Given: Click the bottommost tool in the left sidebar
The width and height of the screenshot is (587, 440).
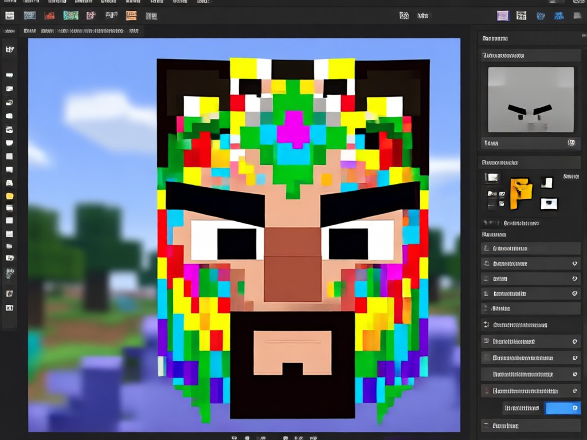Looking at the screenshot, I should click(x=10, y=308).
